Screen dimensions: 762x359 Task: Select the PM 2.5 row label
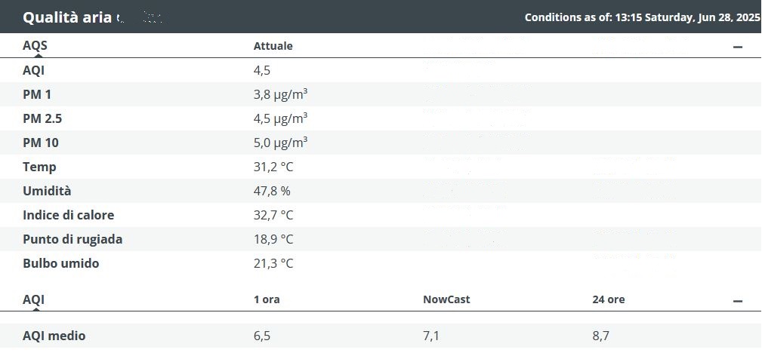pos(42,119)
